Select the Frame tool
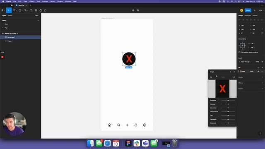Image resolution: width=265 pixels, height=149 pixels. [x=14, y=10]
